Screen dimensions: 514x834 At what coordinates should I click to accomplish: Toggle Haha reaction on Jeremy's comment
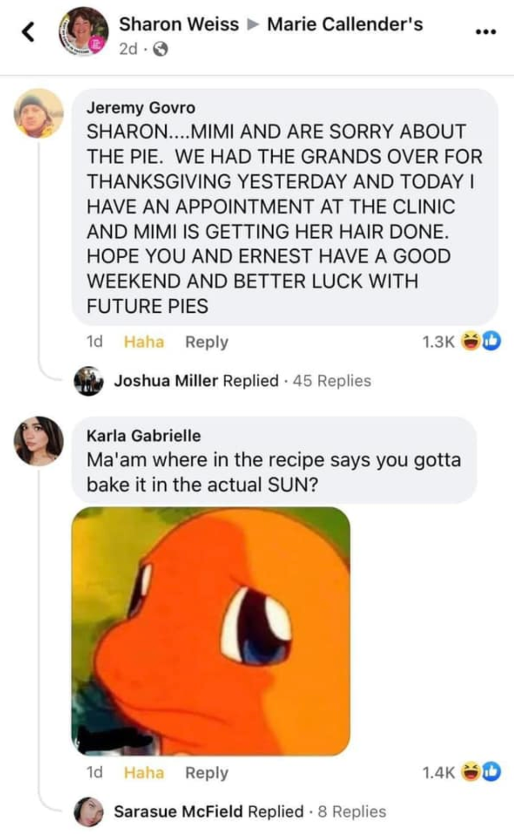[144, 342]
